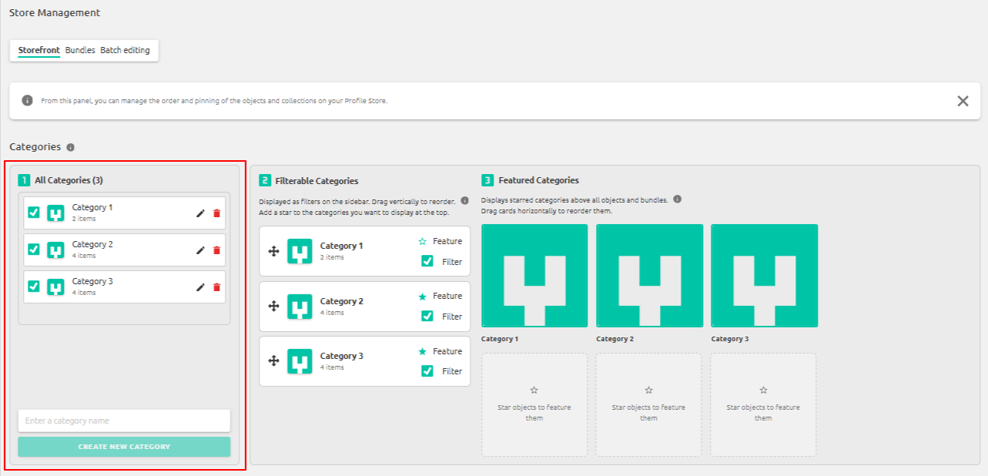Delete Category 1 using the trash icon

pyautogui.click(x=216, y=213)
